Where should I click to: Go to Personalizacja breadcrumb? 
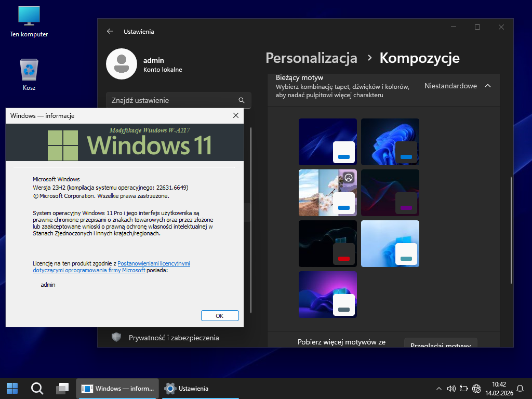pos(311,58)
